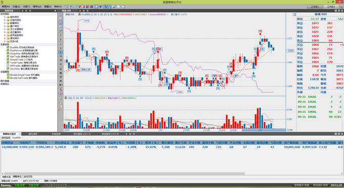The width and height of the screenshot is (344, 188).
Task: Expand the 成交量指标 folder
Action: coord(5,32)
